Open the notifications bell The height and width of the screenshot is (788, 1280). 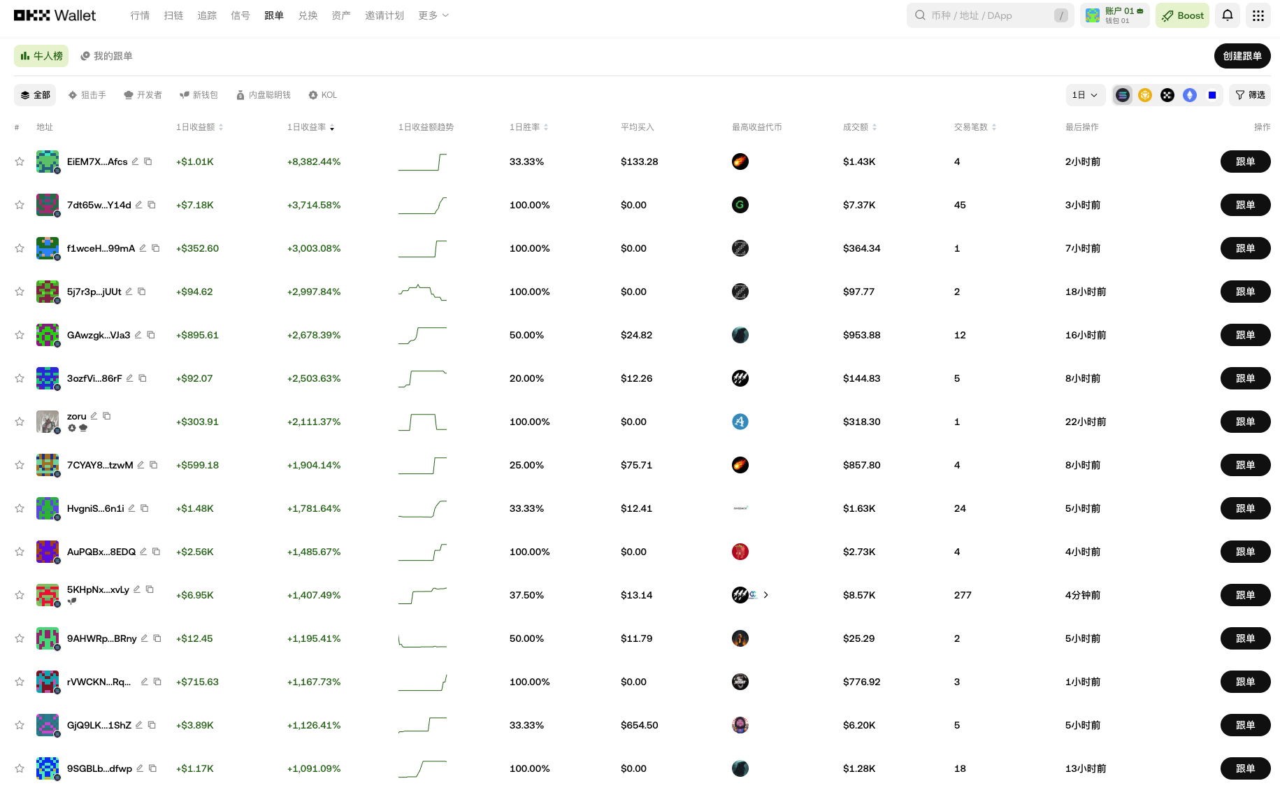pyautogui.click(x=1228, y=15)
